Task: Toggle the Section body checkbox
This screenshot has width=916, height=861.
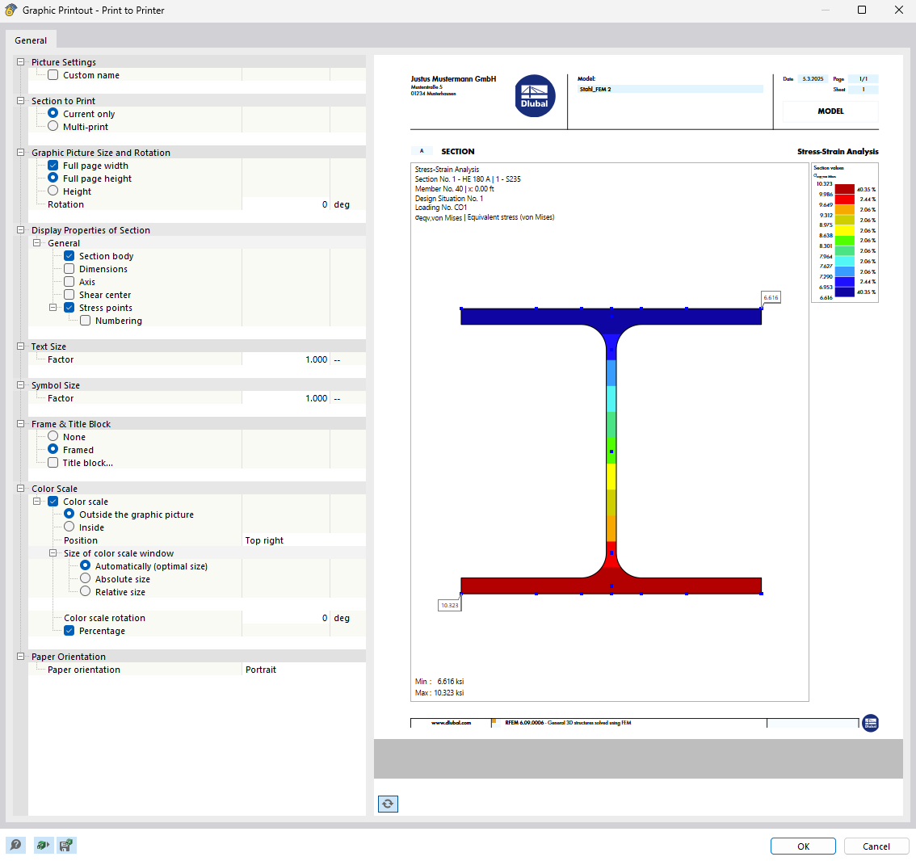Action: pos(69,256)
